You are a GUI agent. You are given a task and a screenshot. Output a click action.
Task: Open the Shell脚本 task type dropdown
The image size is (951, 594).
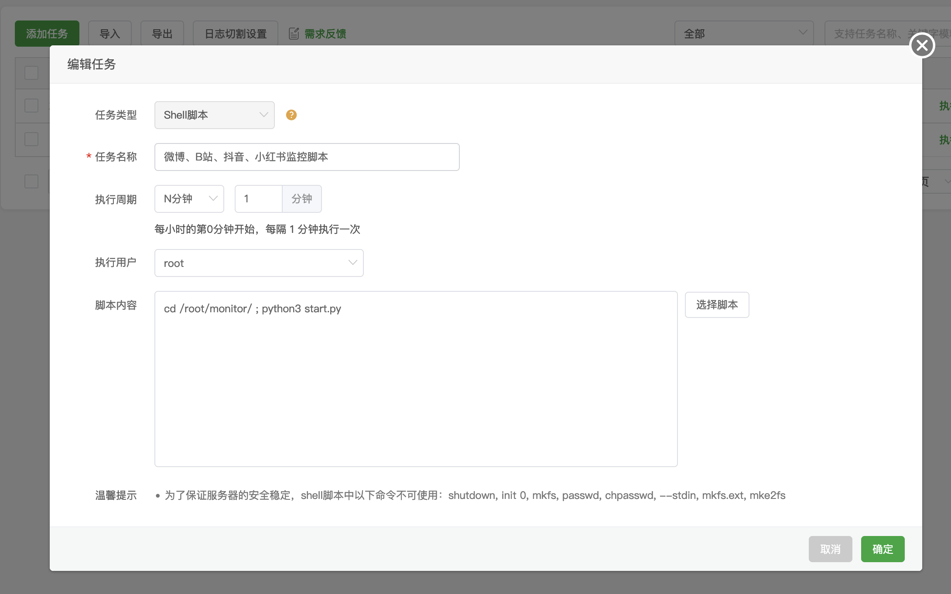[x=214, y=115]
